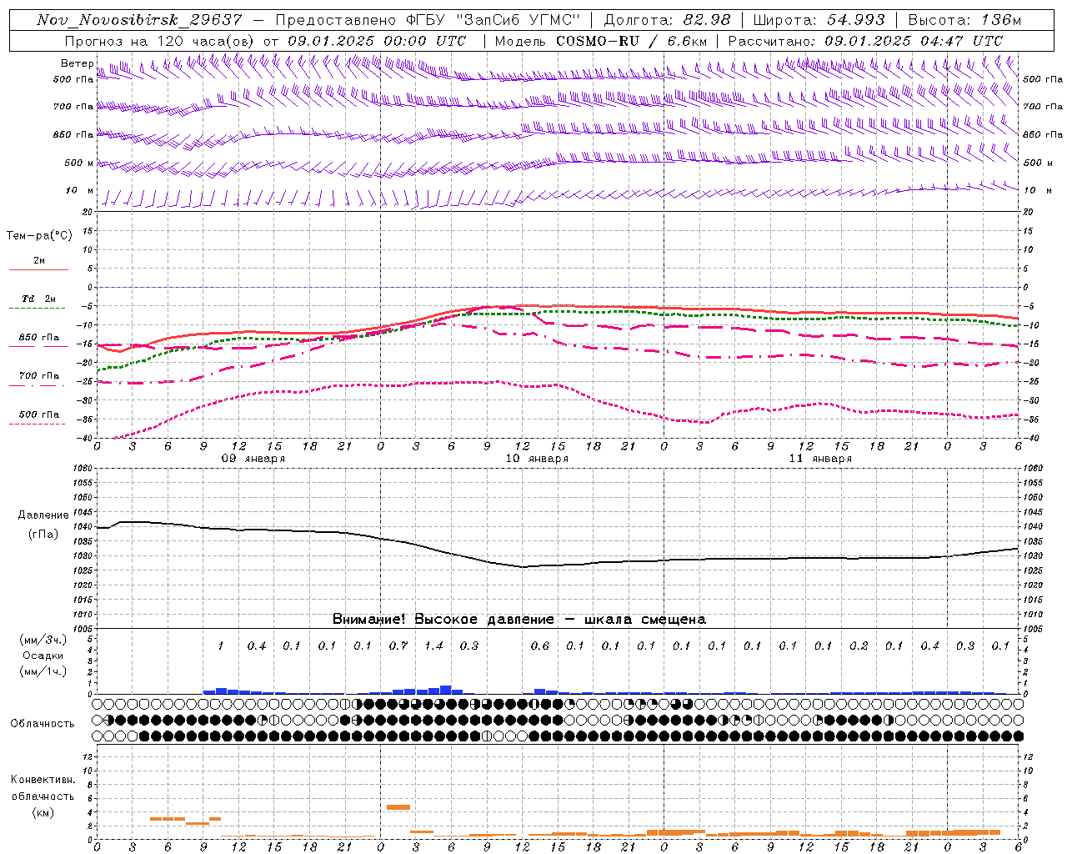This screenshot has height=854, width=1067.
Task: Click the 0.6 three-hour precipitation value
Action: click(540, 646)
